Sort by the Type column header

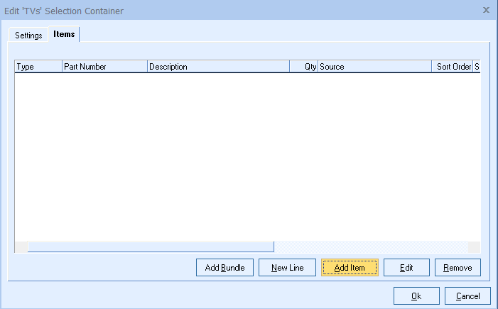[38, 67]
